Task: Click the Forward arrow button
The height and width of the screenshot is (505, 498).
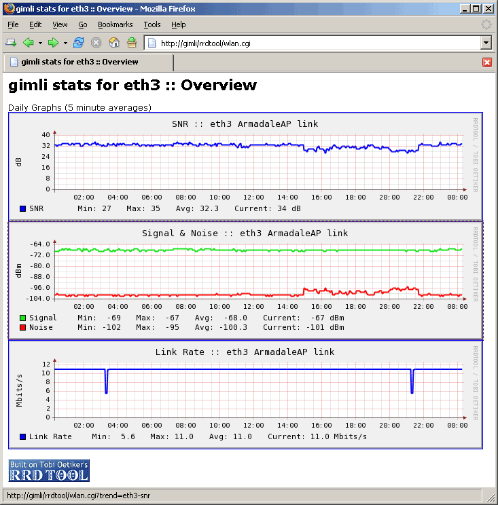Action: tap(53, 43)
